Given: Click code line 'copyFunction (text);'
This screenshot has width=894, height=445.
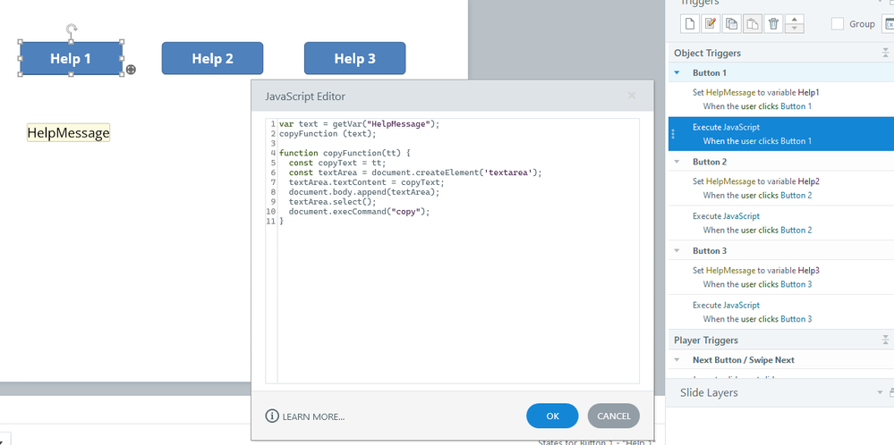Looking at the screenshot, I should pyautogui.click(x=328, y=134).
